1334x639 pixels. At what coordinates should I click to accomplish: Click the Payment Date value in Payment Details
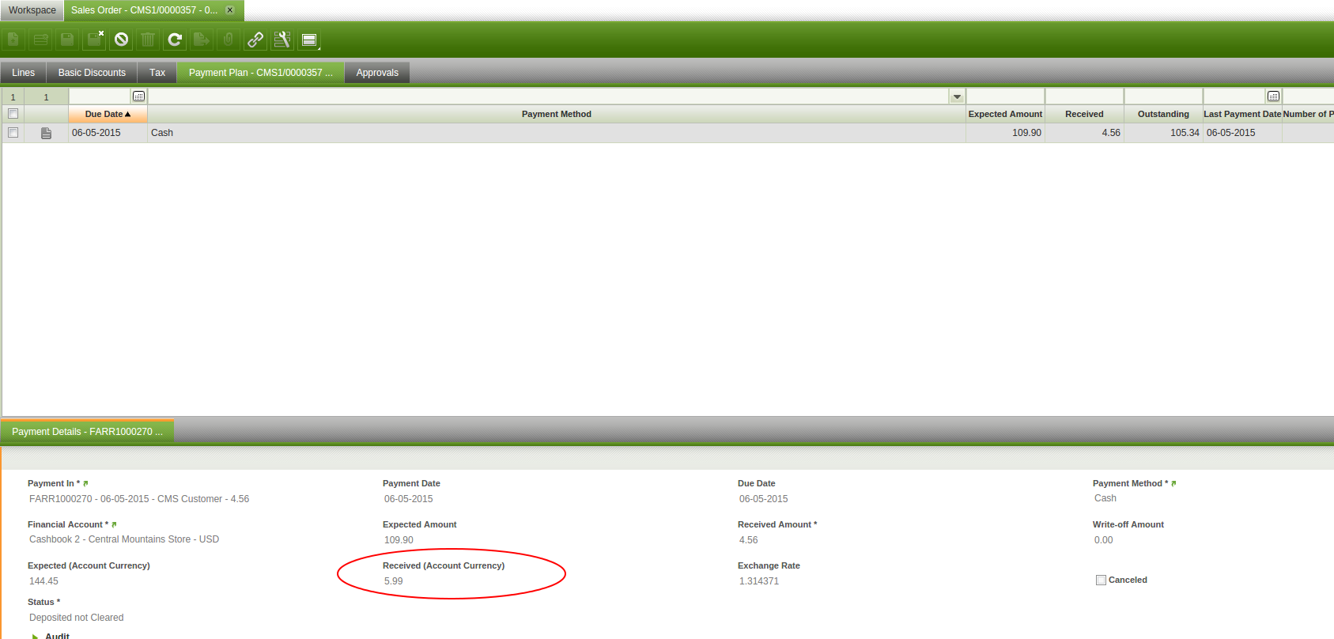coord(409,499)
